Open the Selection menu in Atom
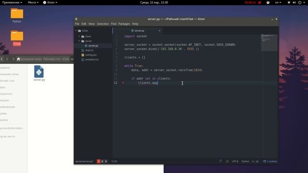308x173 pixels. tap(103, 24)
